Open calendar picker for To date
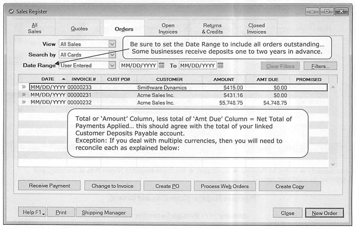The width and height of the screenshot is (356, 229). coord(220,65)
